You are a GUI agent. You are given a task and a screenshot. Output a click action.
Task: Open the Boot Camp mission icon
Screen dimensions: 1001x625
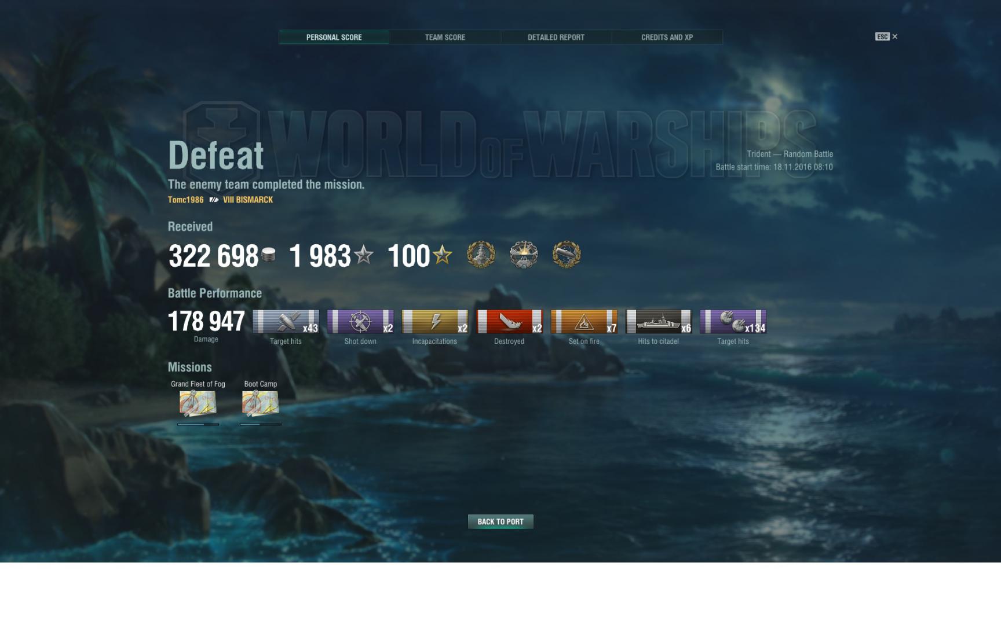pyautogui.click(x=261, y=403)
